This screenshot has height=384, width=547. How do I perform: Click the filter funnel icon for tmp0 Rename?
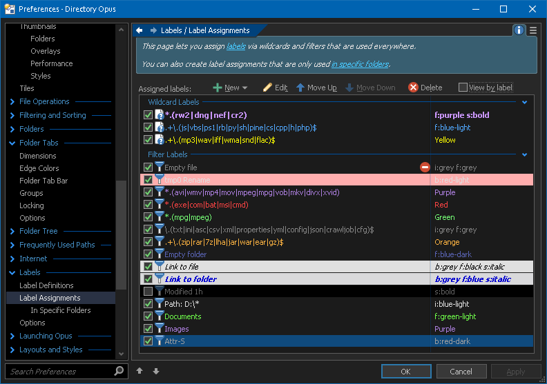tap(159, 180)
